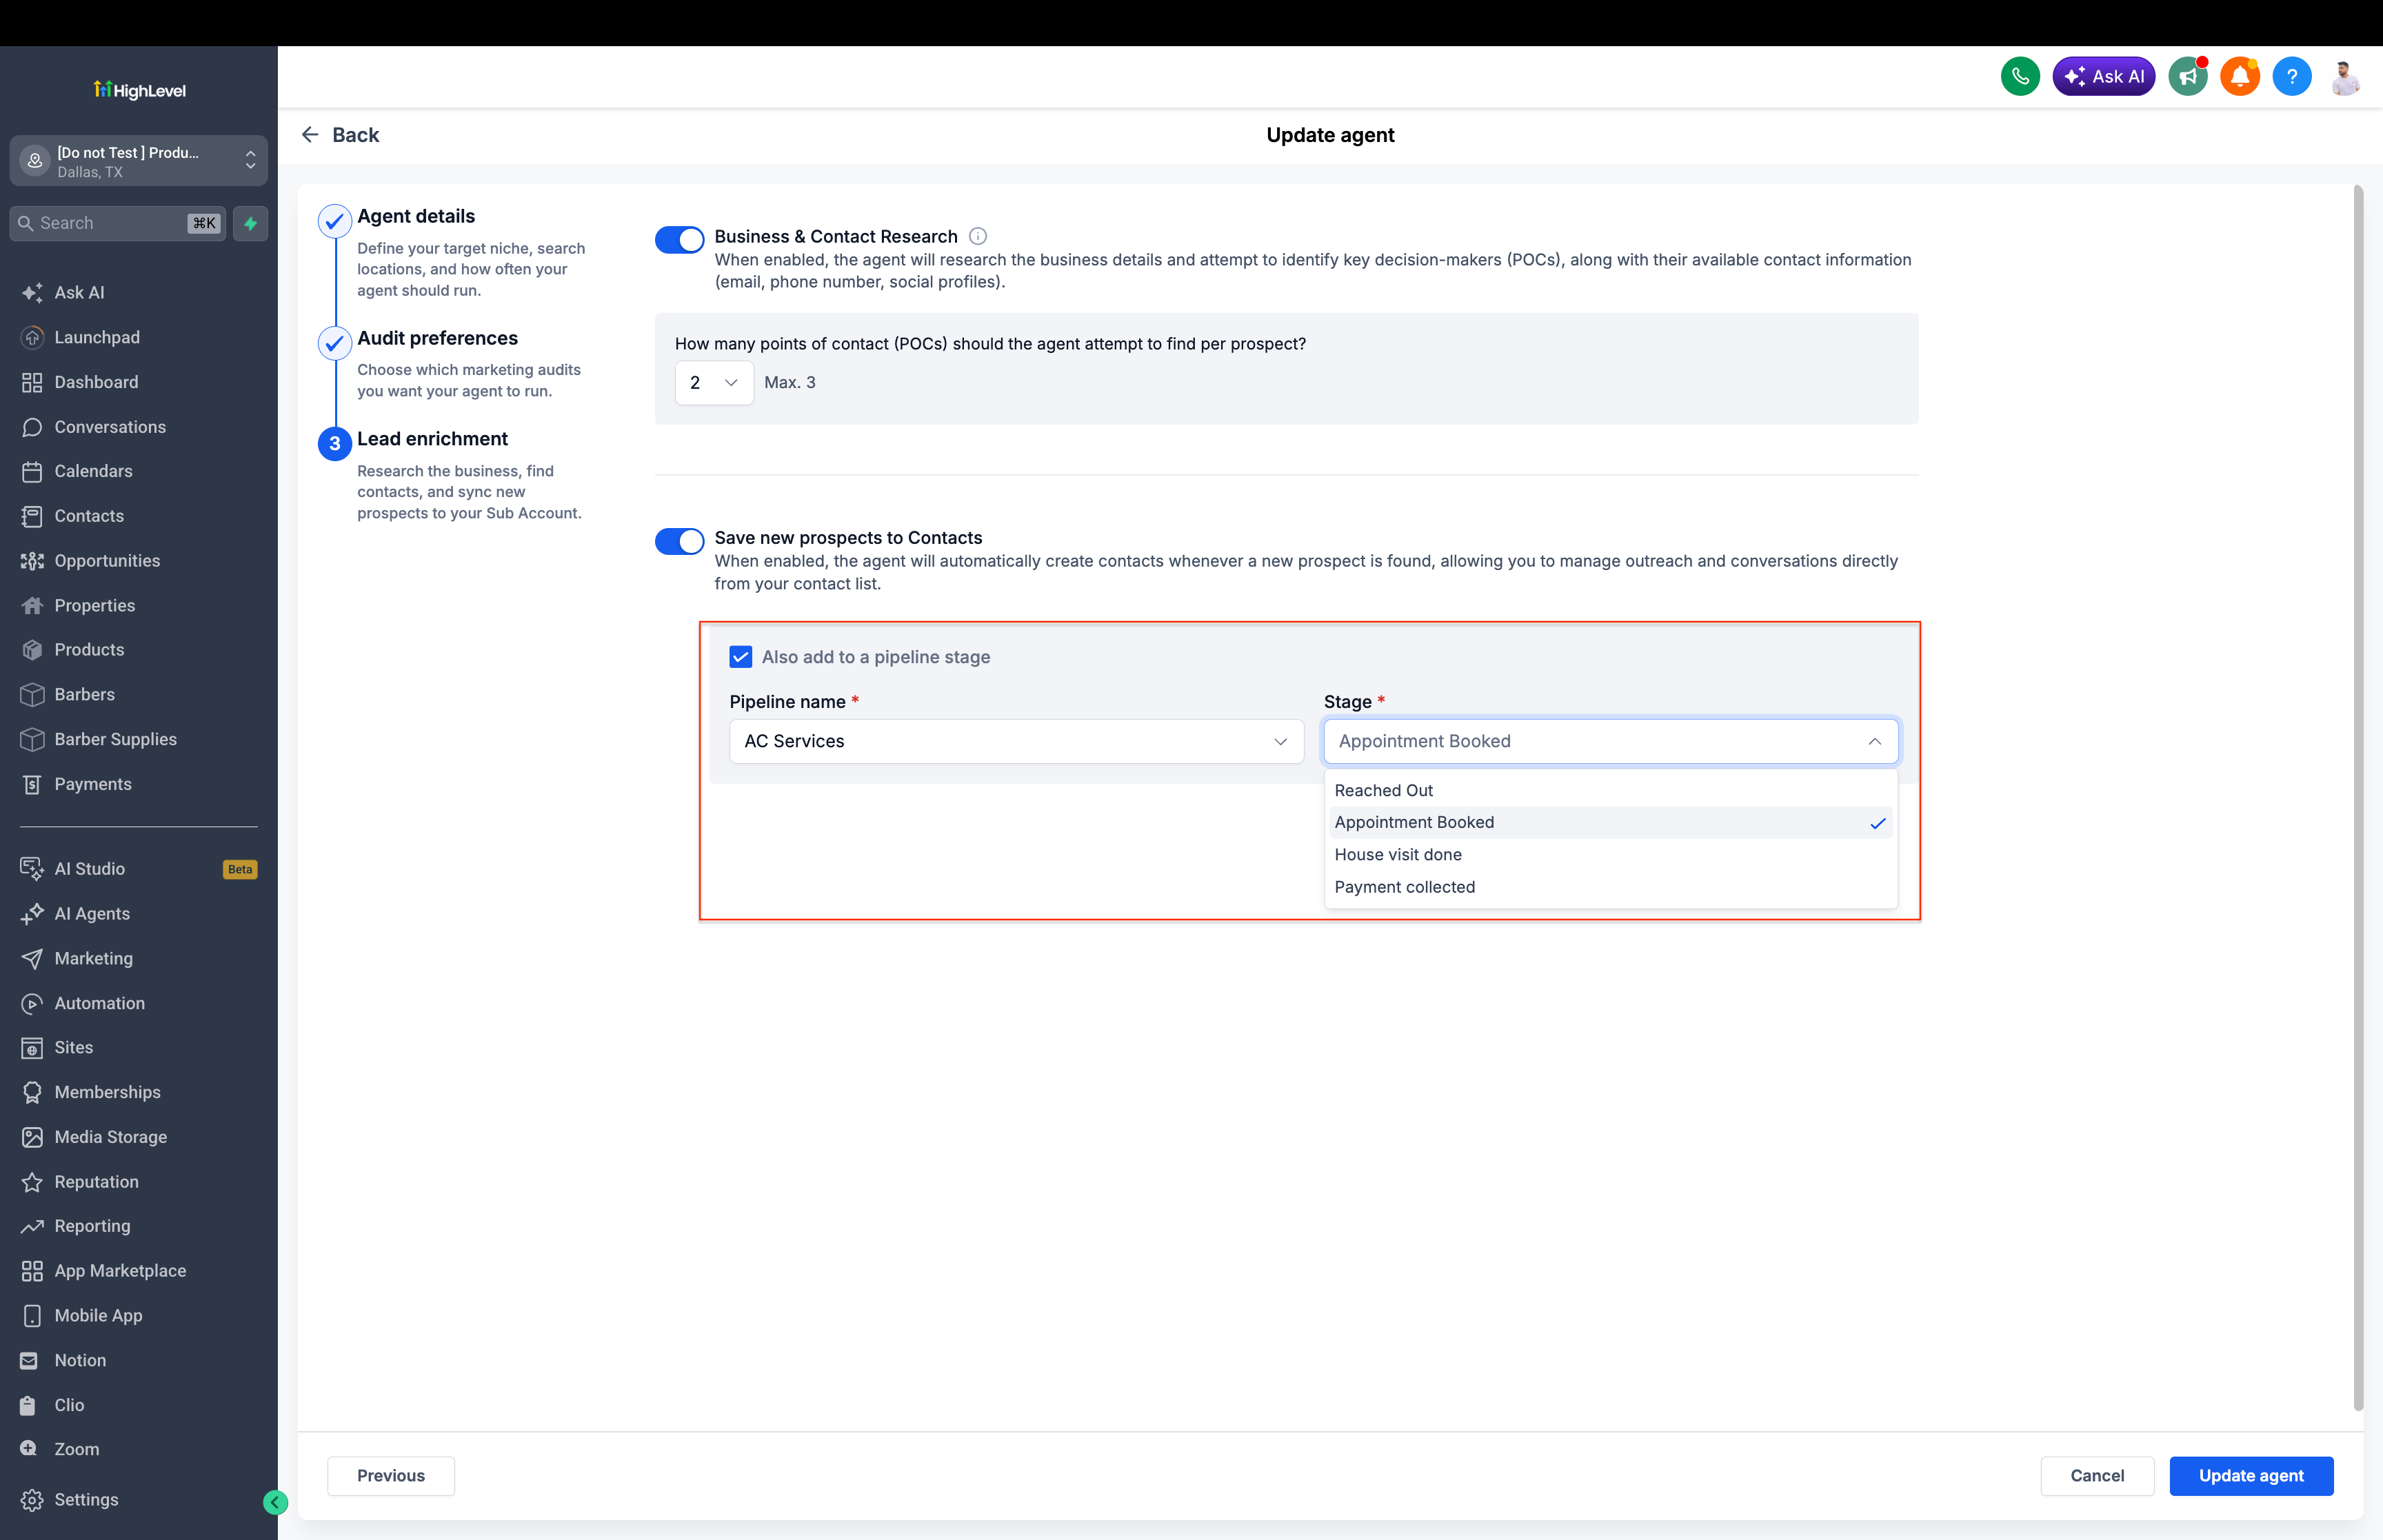Click the Automation play circle icon
2383x1540 pixels.
pyautogui.click(x=32, y=1003)
